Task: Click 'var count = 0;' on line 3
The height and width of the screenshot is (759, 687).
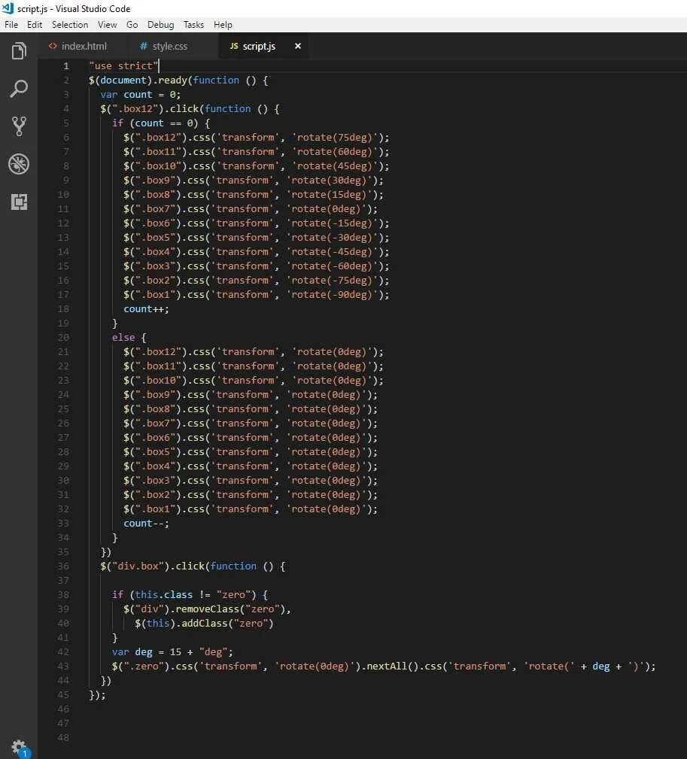Action: [141, 94]
